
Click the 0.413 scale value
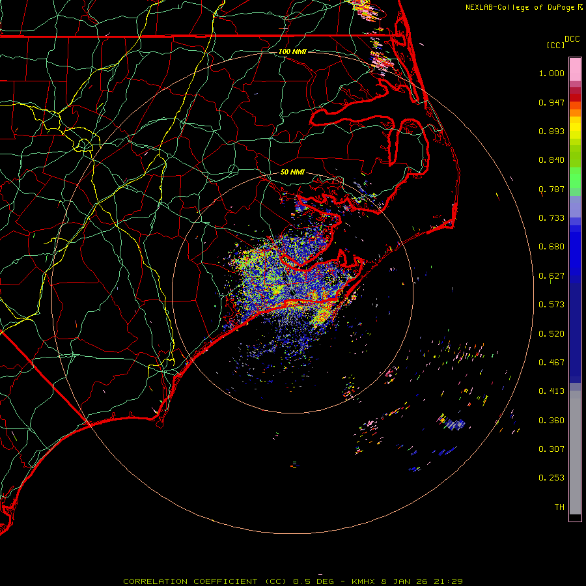(x=551, y=391)
